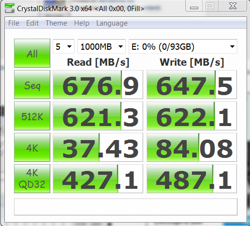This screenshot has width=250, height=226.
Task: Close the CrystalDiskMark window
Action: [x=233, y=6]
